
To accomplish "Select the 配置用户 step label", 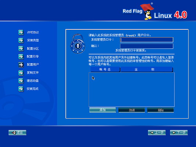I will click(x=33, y=65).
